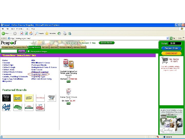
Task: Click the yellow CHECKOUT button
Action: pos(171,53)
